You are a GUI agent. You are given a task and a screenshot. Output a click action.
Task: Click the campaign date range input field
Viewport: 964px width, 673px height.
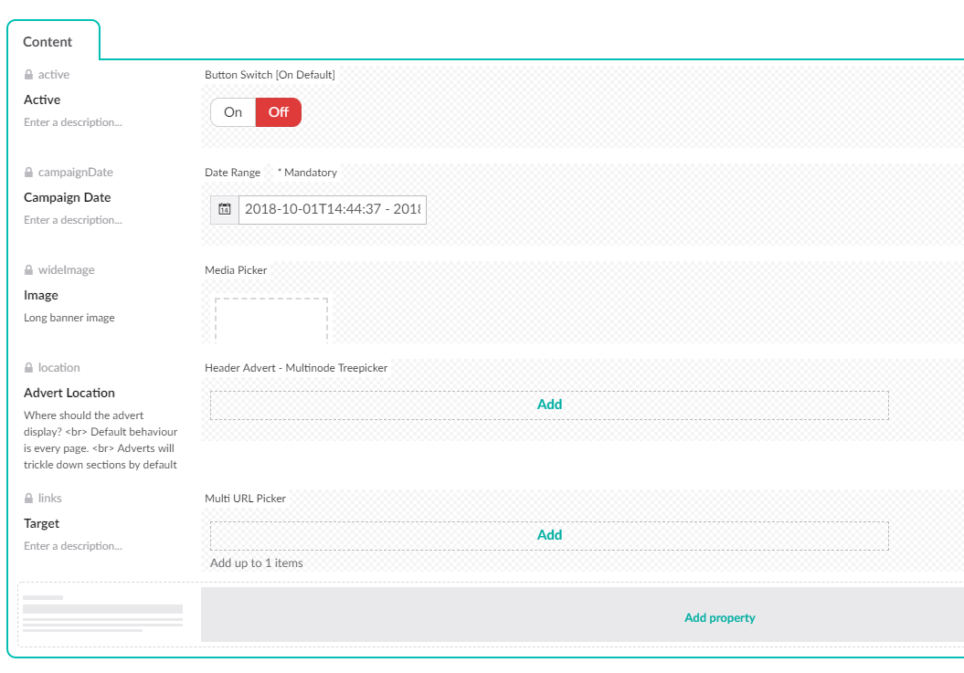[332, 209]
